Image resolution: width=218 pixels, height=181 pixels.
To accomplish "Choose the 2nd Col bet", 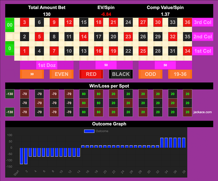I will coord(202,37).
